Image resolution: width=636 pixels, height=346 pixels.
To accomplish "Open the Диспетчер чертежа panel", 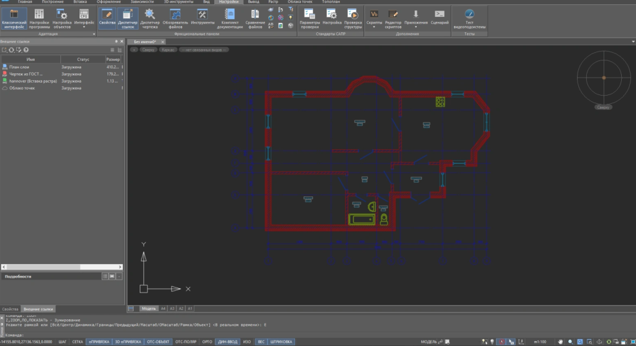I will [150, 18].
